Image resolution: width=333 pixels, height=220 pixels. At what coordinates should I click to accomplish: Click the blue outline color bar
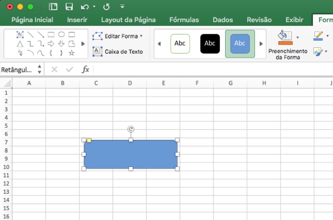pyautogui.click(x=318, y=39)
